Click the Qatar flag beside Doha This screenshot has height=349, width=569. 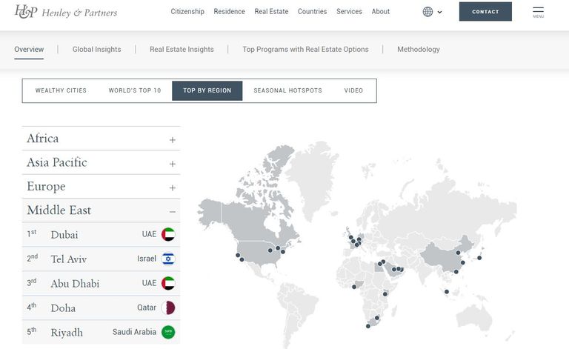168,308
